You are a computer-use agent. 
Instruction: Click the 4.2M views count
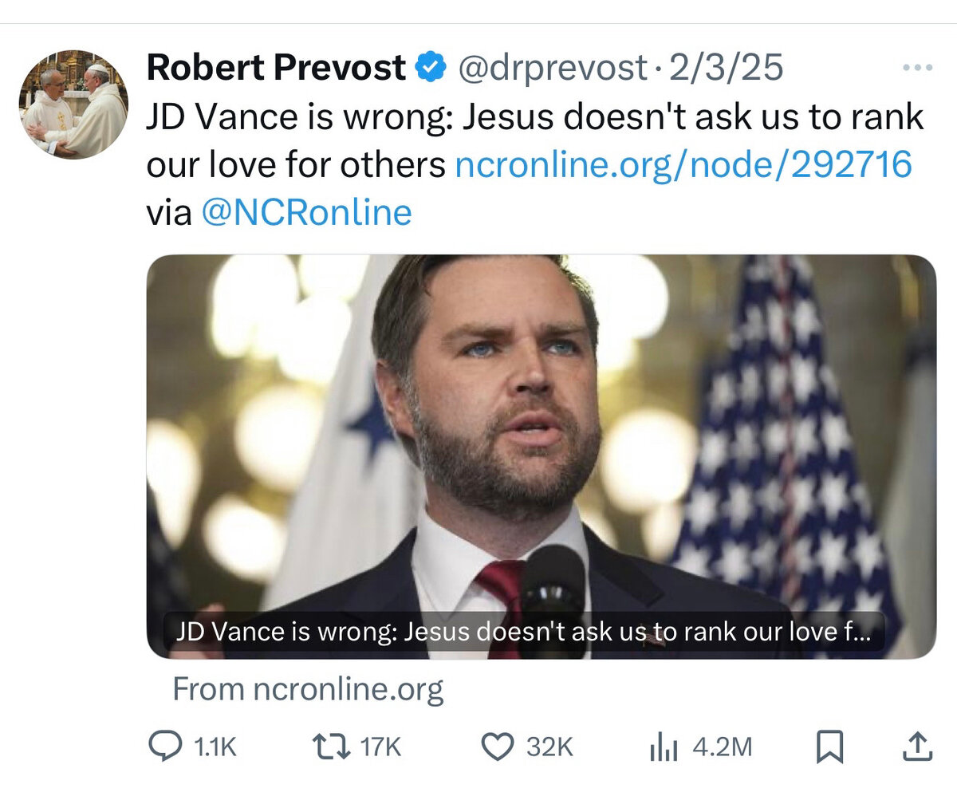pyautogui.click(x=723, y=747)
